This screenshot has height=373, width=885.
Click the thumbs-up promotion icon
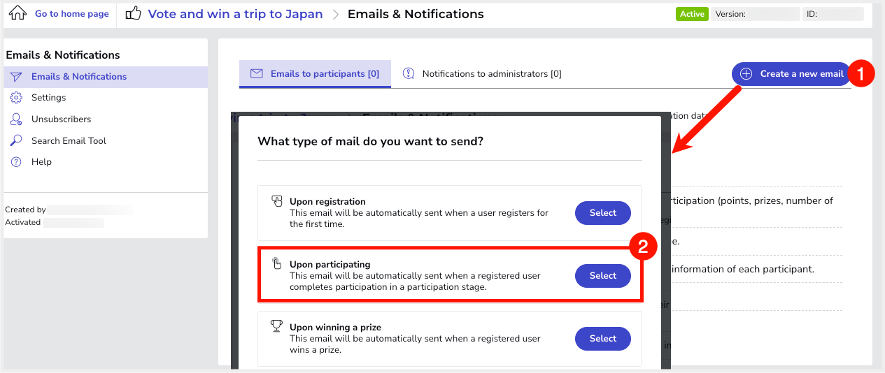133,13
